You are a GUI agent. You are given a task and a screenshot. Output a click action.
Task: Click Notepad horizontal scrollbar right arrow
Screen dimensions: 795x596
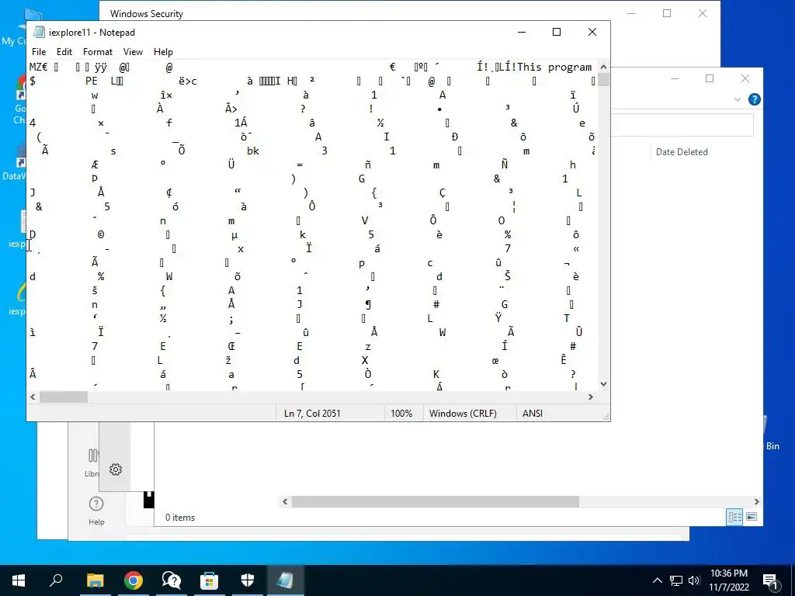(591, 397)
